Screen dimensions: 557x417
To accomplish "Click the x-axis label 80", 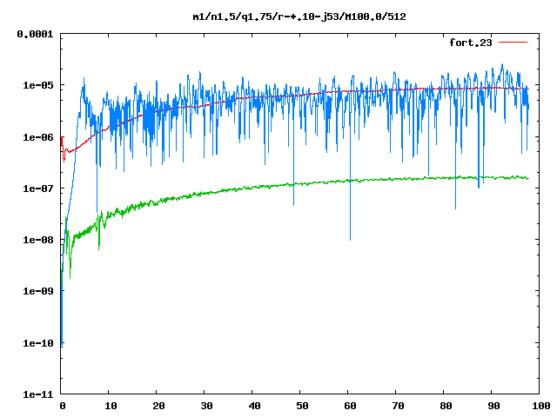I will tap(446, 406).
